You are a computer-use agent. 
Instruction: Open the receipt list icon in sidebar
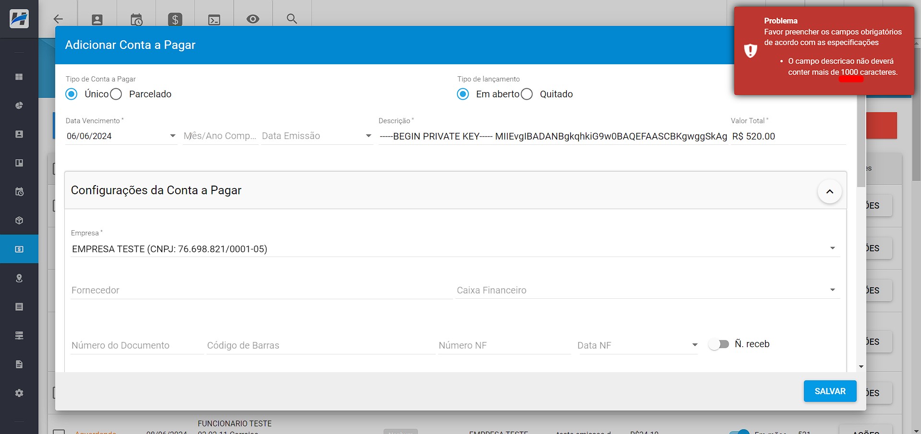(x=19, y=307)
